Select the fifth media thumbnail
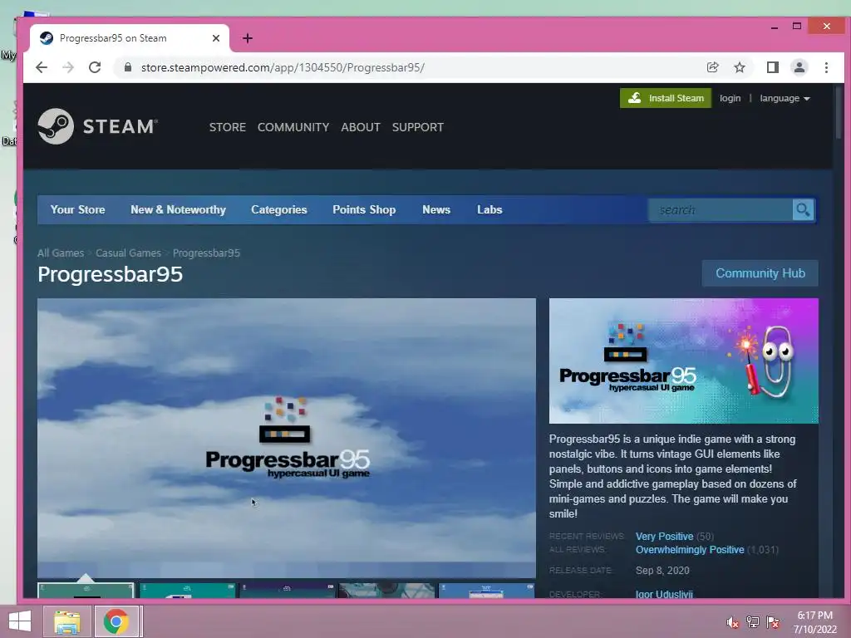 (x=487, y=591)
